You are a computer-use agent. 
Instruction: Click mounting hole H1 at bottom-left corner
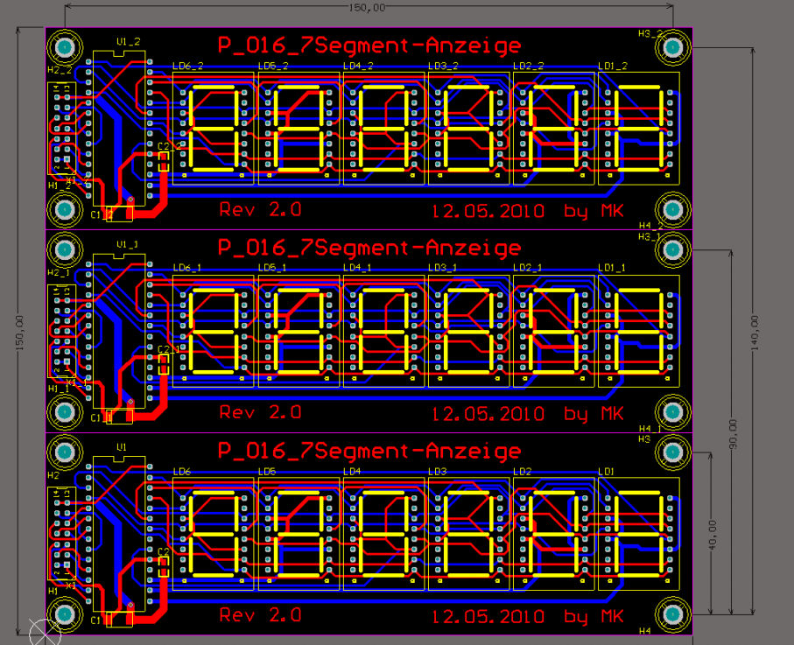pos(64,615)
